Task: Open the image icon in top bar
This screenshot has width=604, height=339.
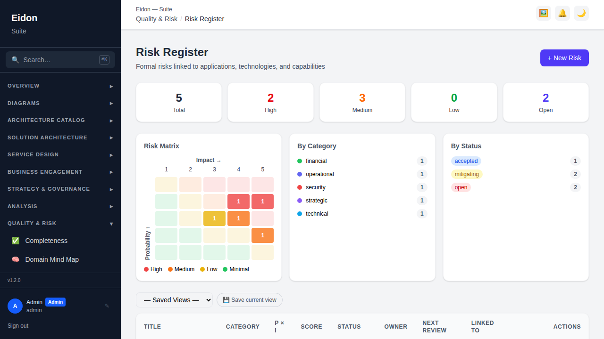Action: 544,13
